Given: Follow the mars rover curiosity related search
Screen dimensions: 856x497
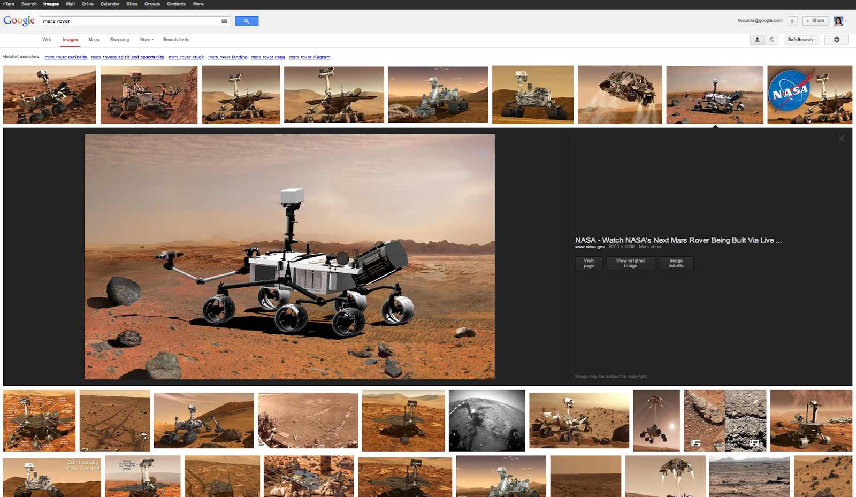Looking at the screenshot, I should click(66, 57).
